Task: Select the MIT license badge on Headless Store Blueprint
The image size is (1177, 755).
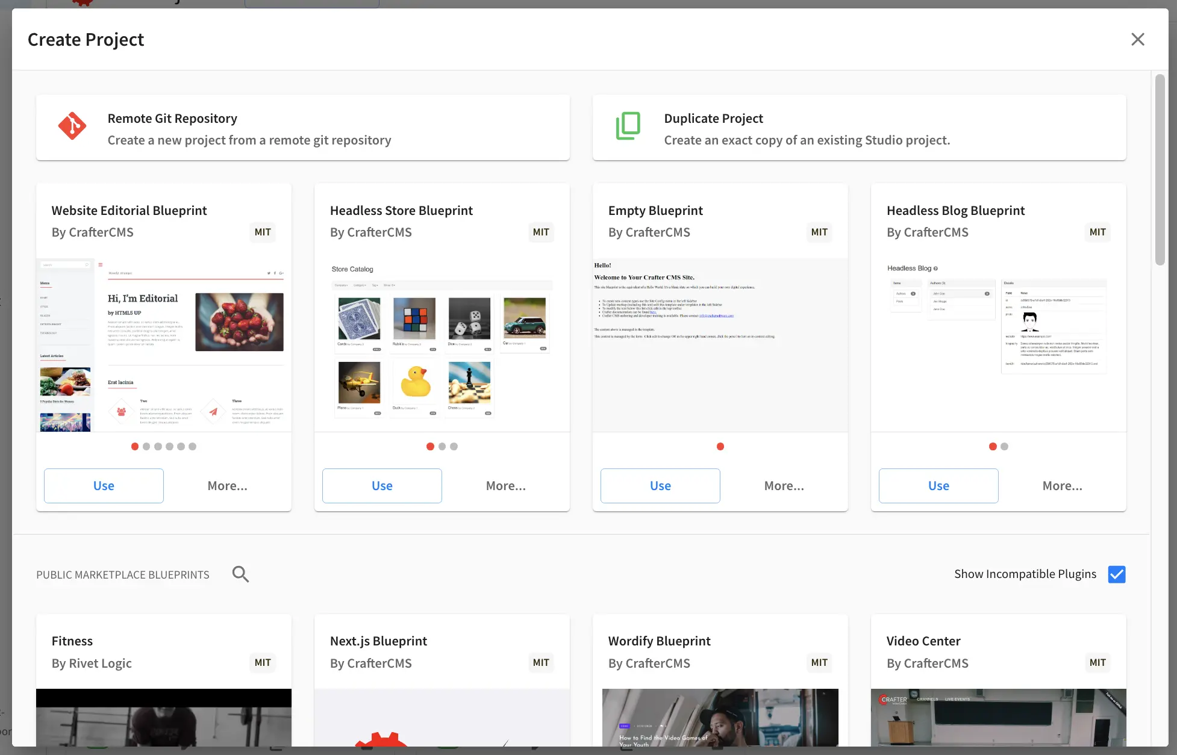Action: click(x=540, y=231)
